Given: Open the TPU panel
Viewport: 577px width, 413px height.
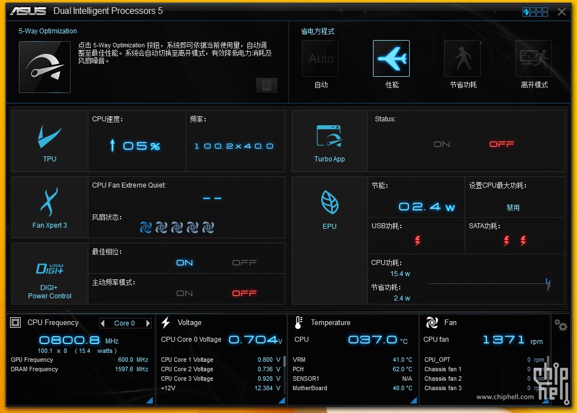Looking at the screenshot, I should coord(49,141).
